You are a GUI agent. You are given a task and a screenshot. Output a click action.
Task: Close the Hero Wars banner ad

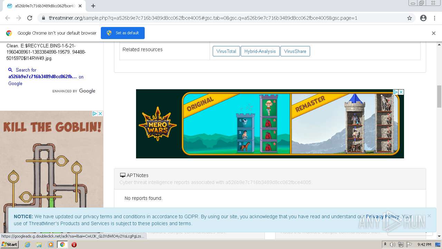coord(401,92)
